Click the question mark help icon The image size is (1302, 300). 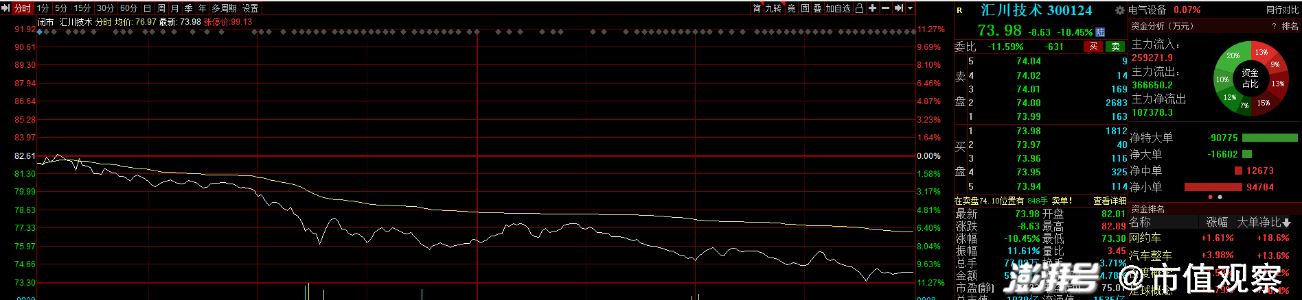tap(1274, 26)
